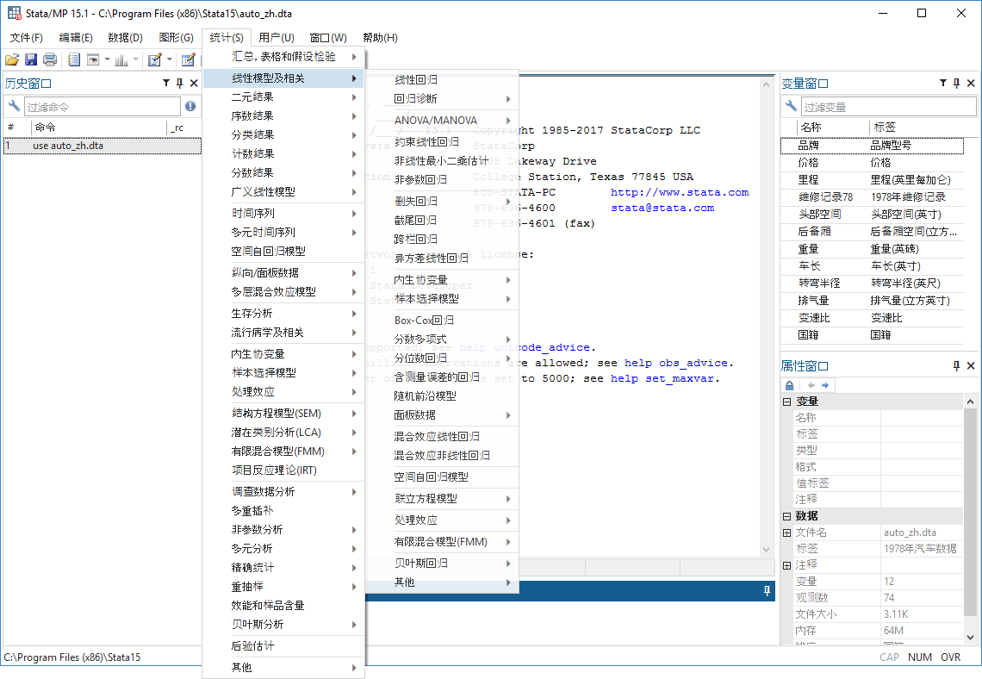Open the Do-file Editor toolbar icon
The height and width of the screenshot is (679, 982).
tap(155, 60)
